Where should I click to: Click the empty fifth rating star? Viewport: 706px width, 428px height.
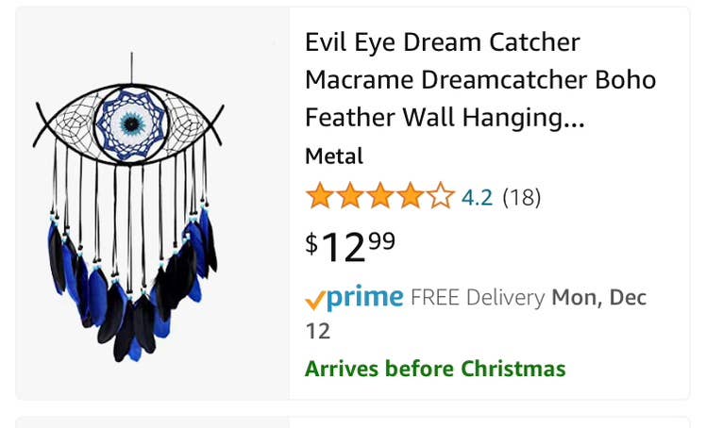[x=442, y=196]
